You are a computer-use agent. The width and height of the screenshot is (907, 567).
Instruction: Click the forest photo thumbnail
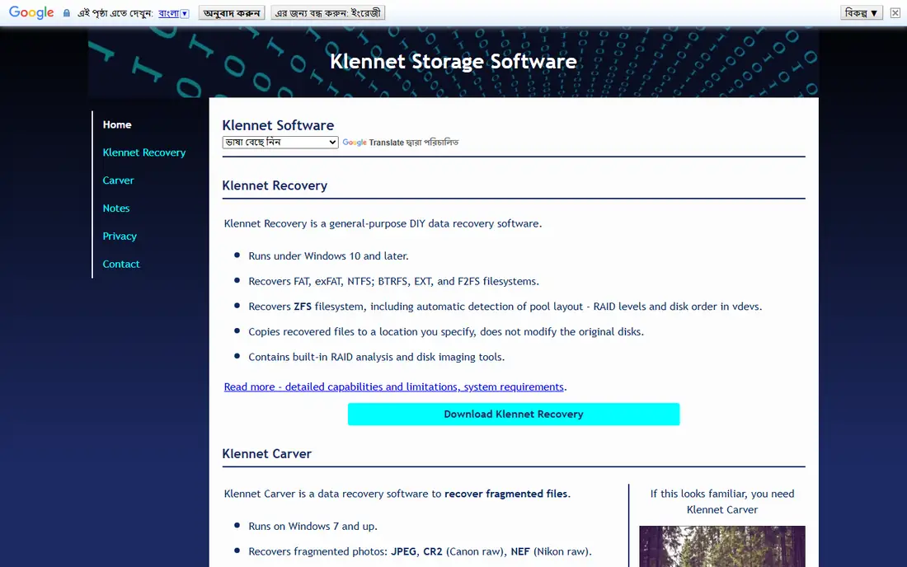[722, 546]
